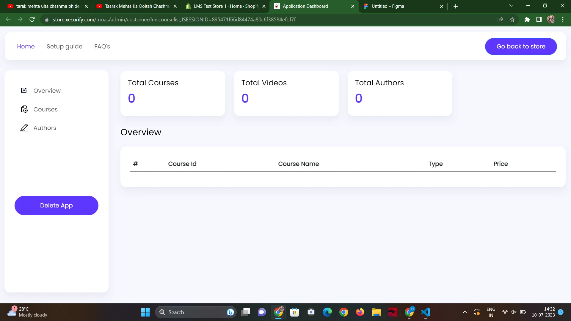Click the address bar URL
Screen dimensions: 571x321
(174, 20)
